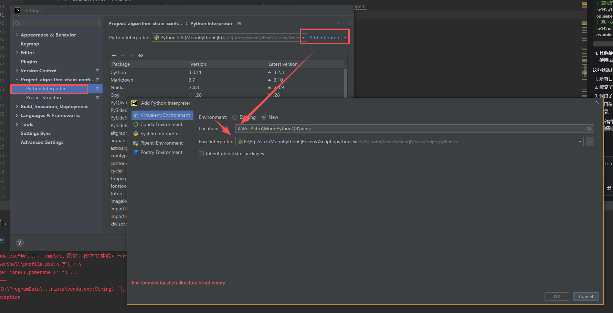This screenshot has width=613, height=313.
Task: Open Advanced Settings page
Action: coord(42,142)
